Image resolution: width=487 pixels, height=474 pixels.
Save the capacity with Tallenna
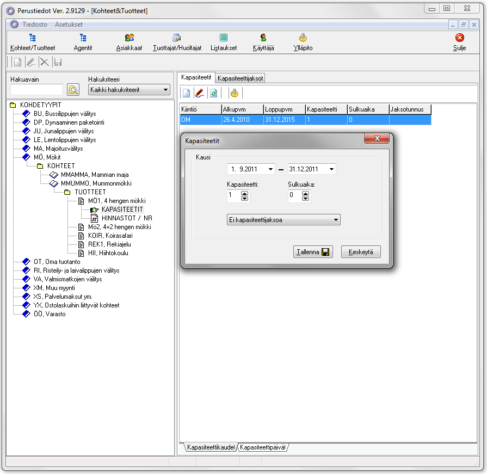tap(313, 252)
